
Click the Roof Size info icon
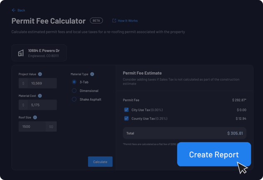point(35,117)
